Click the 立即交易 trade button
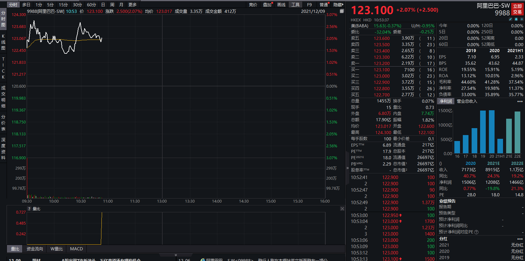Screen dimensions: 525x261 click(x=517, y=9)
